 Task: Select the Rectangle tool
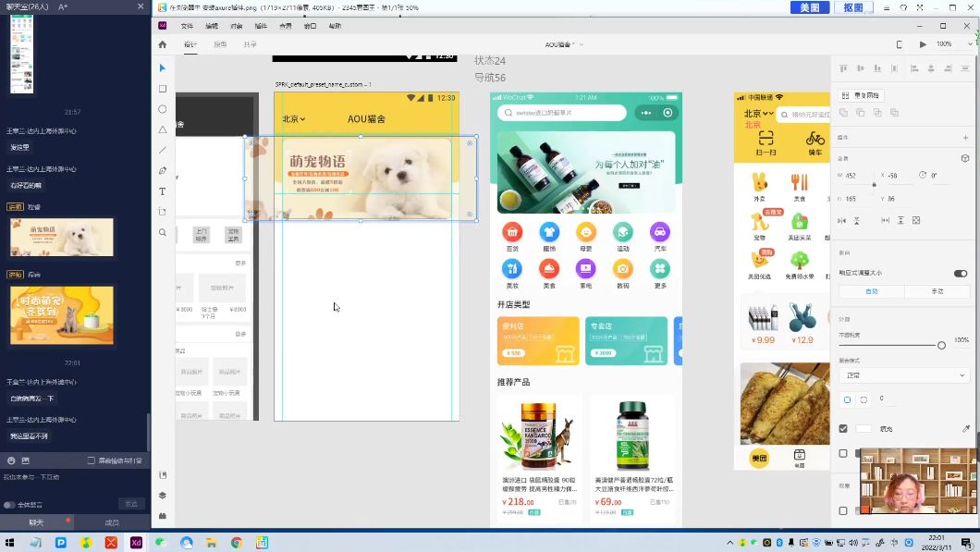point(162,89)
